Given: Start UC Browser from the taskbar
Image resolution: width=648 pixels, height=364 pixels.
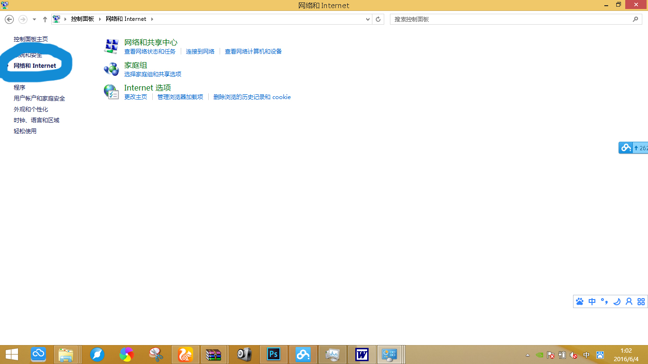Looking at the screenshot, I should 185,354.
